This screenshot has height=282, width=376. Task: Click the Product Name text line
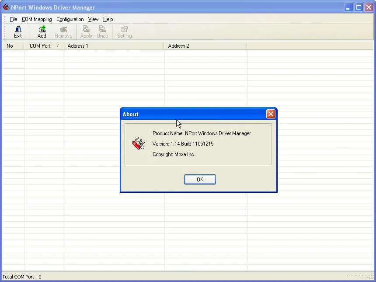pyautogui.click(x=202, y=133)
